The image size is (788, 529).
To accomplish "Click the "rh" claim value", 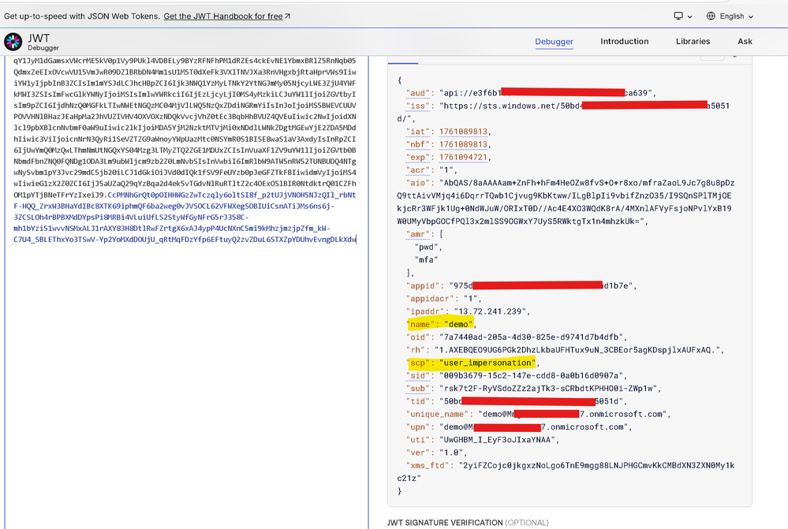I will pos(577,350).
